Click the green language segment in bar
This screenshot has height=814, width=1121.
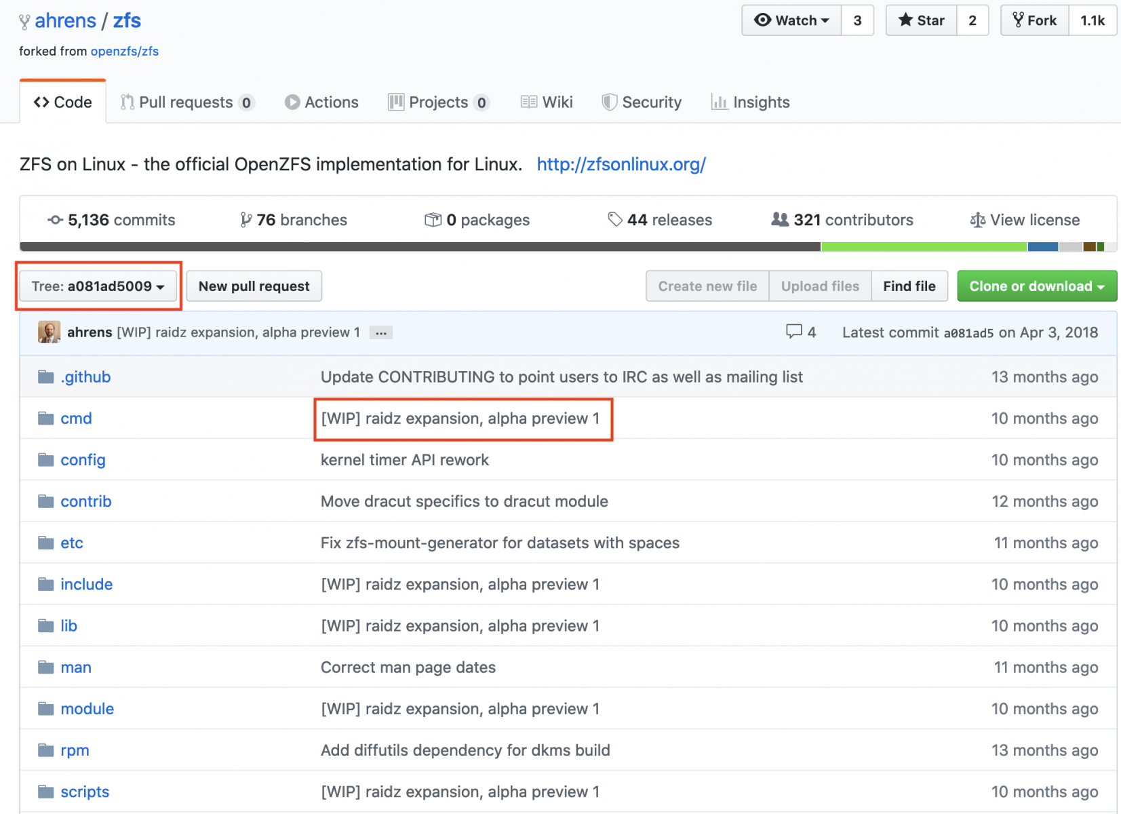(924, 247)
